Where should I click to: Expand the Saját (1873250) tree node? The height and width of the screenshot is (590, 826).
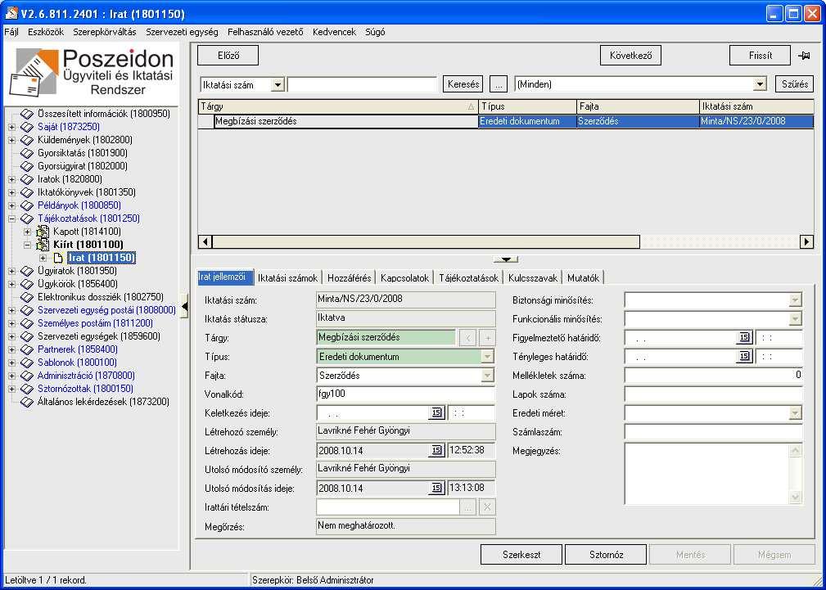point(12,127)
